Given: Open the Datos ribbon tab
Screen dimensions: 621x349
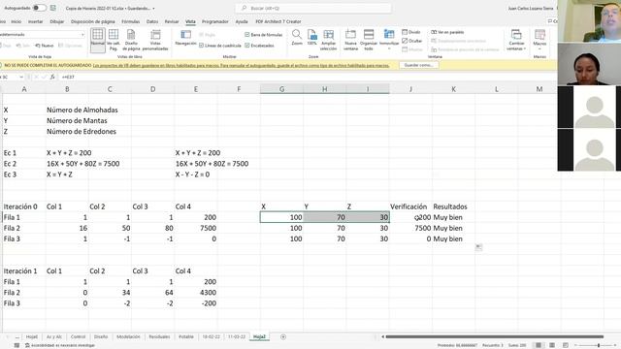Looking at the screenshot, I should [x=152, y=21].
